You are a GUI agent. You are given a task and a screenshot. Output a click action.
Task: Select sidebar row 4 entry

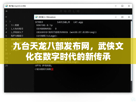pyautogui.click(x=17, y=32)
